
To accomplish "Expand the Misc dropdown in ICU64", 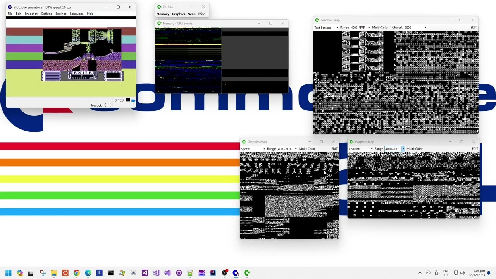I will pos(203,14).
